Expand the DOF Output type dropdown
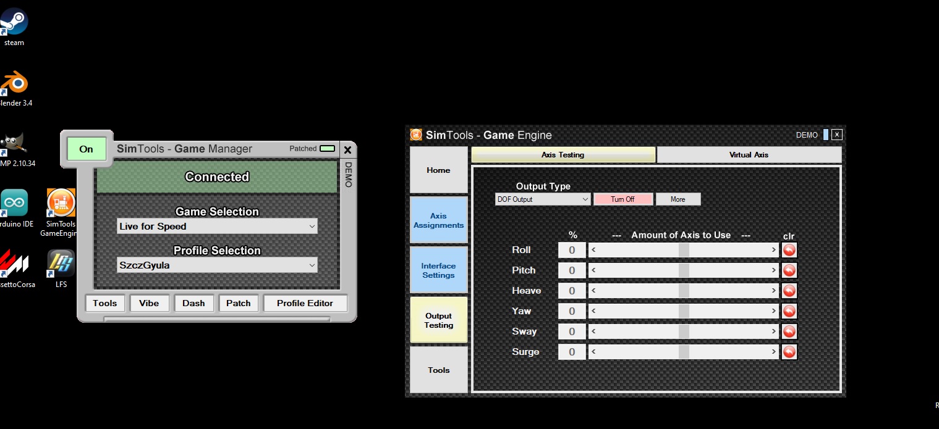 pyautogui.click(x=543, y=199)
